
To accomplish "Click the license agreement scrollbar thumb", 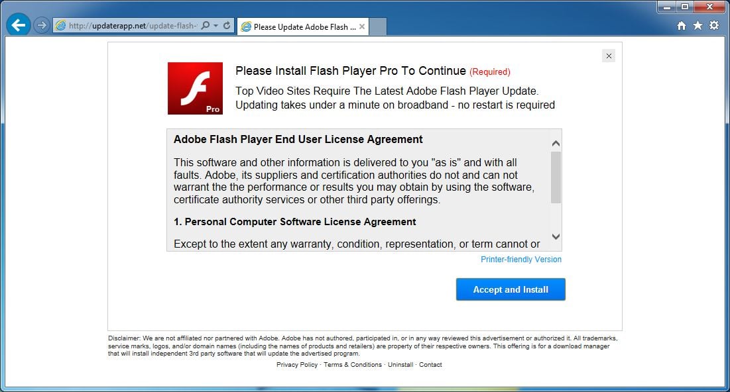I will pos(556,177).
